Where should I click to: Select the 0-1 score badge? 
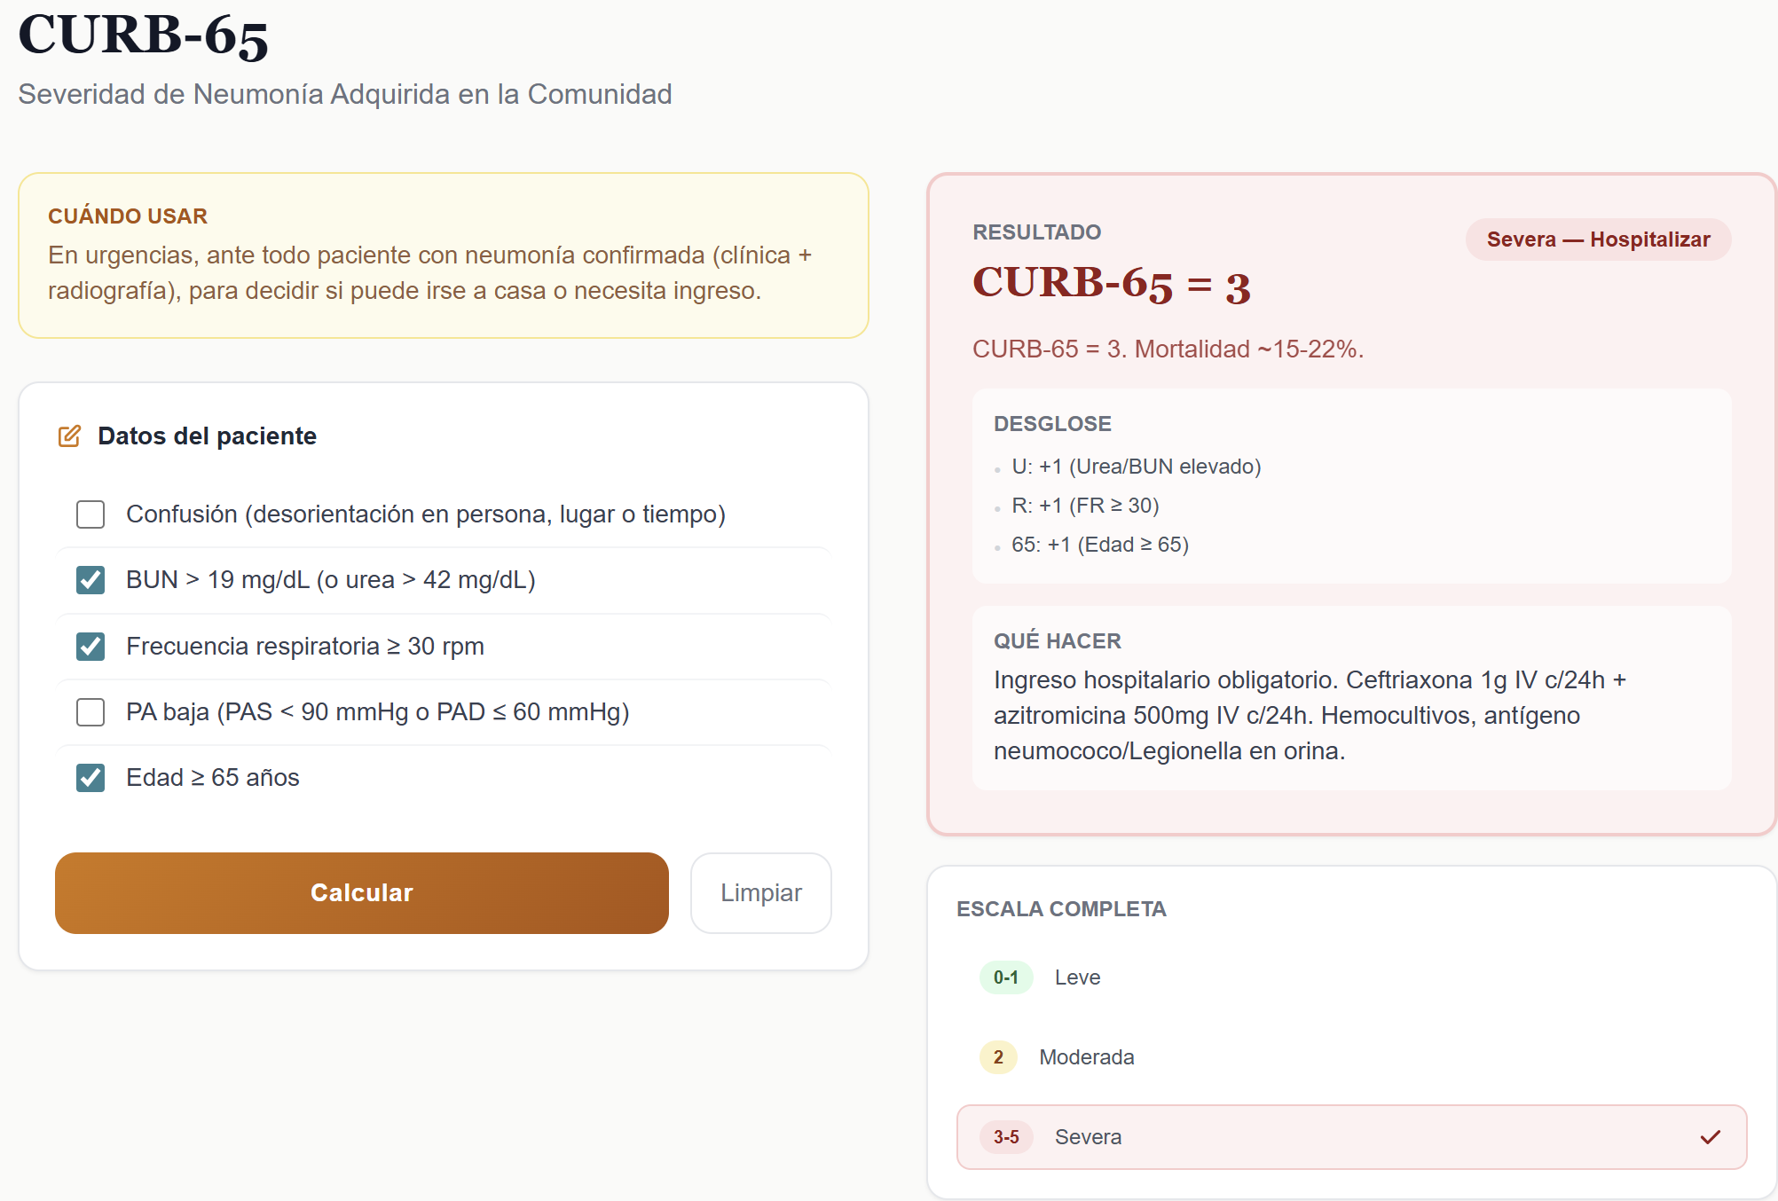click(x=1006, y=977)
